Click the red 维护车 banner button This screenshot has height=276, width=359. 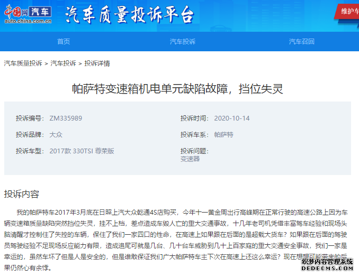(347, 11)
